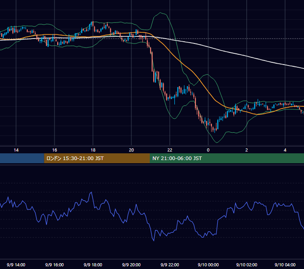Click the 9/10 04:00 date label
The height and width of the screenshot is (269, 304).
click(285, 265)
